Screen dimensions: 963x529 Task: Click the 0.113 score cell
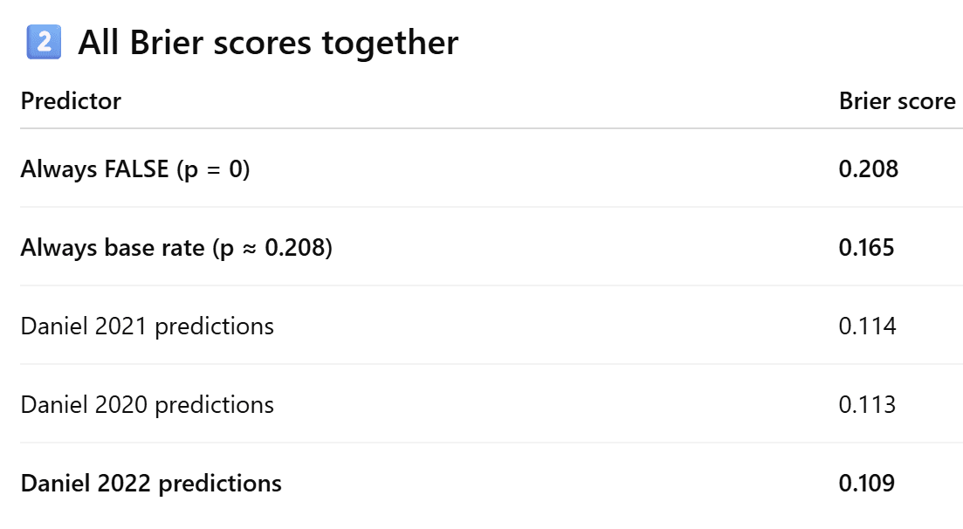tap(867, 405)
